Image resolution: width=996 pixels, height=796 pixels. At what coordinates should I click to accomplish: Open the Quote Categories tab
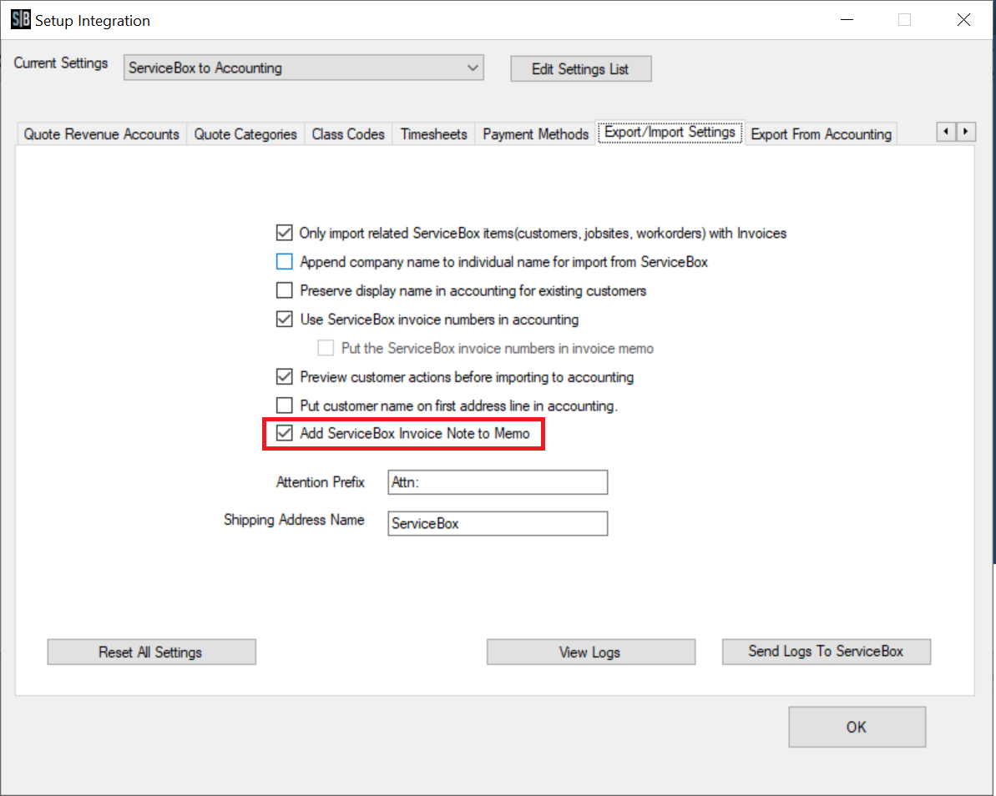tap(245, 134)
